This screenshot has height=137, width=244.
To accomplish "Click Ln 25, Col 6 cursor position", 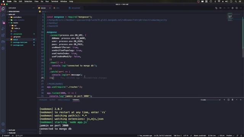I will (x=163, y=135).
